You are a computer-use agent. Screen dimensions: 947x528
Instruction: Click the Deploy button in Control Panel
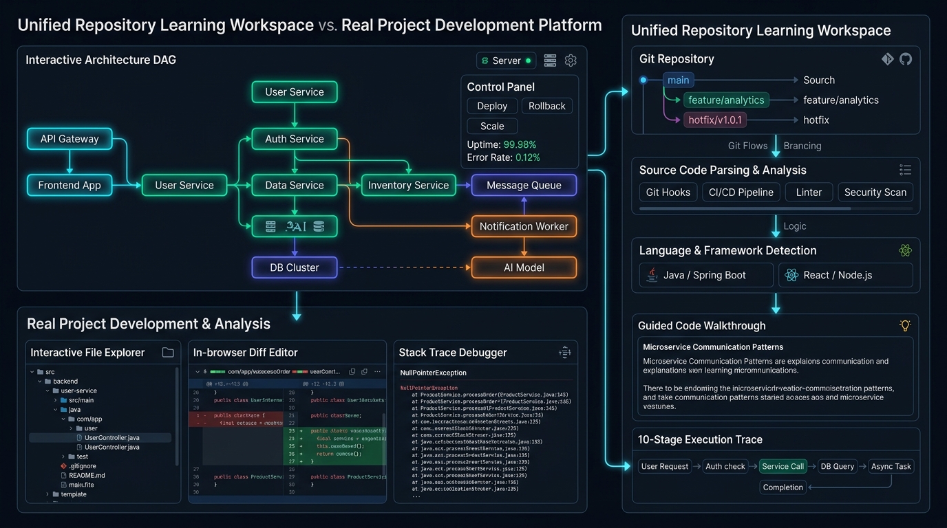point(492,106)
